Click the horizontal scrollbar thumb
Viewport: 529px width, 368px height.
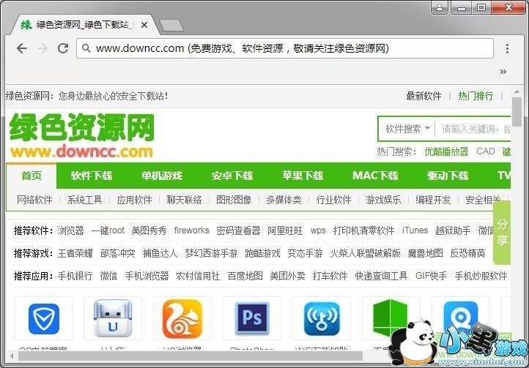tap(190, 356)
